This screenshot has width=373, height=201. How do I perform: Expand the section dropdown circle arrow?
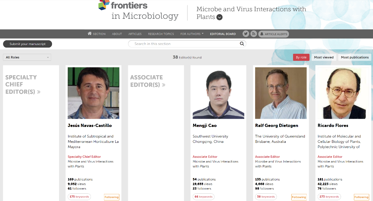[x=220, y=17]
